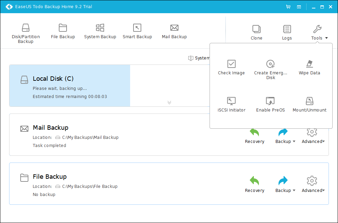Click the shopping cart icon in the title bar
338x223 pixels.
tap(288, 7)
